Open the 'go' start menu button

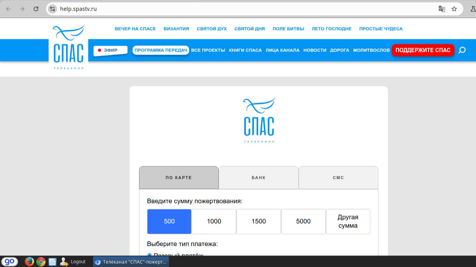coord(9,262)
